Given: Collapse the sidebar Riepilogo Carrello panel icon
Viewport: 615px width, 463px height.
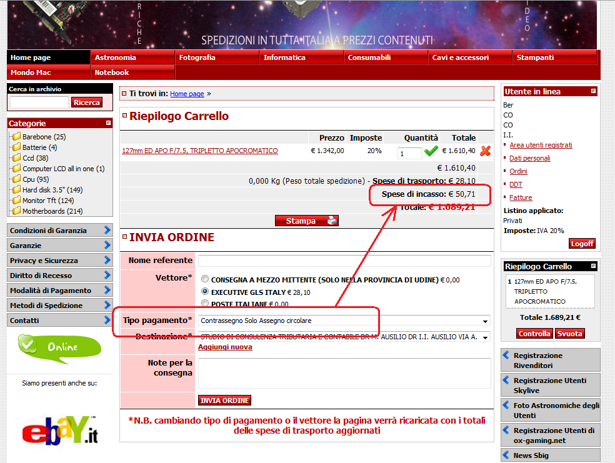Looking at the screenshot, I should pos(593,266).
